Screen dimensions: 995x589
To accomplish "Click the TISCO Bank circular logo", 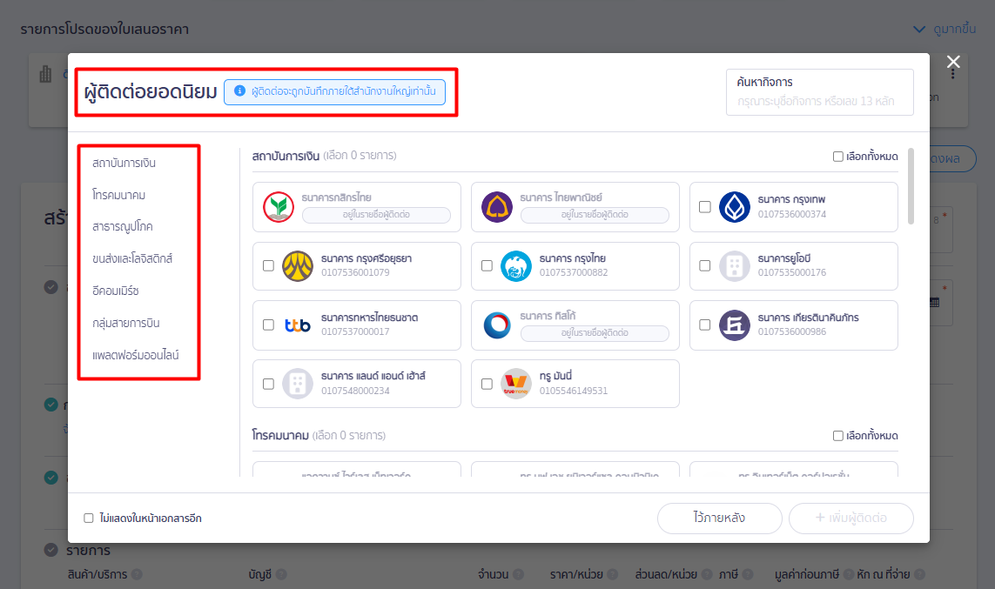I will (497, 325).
